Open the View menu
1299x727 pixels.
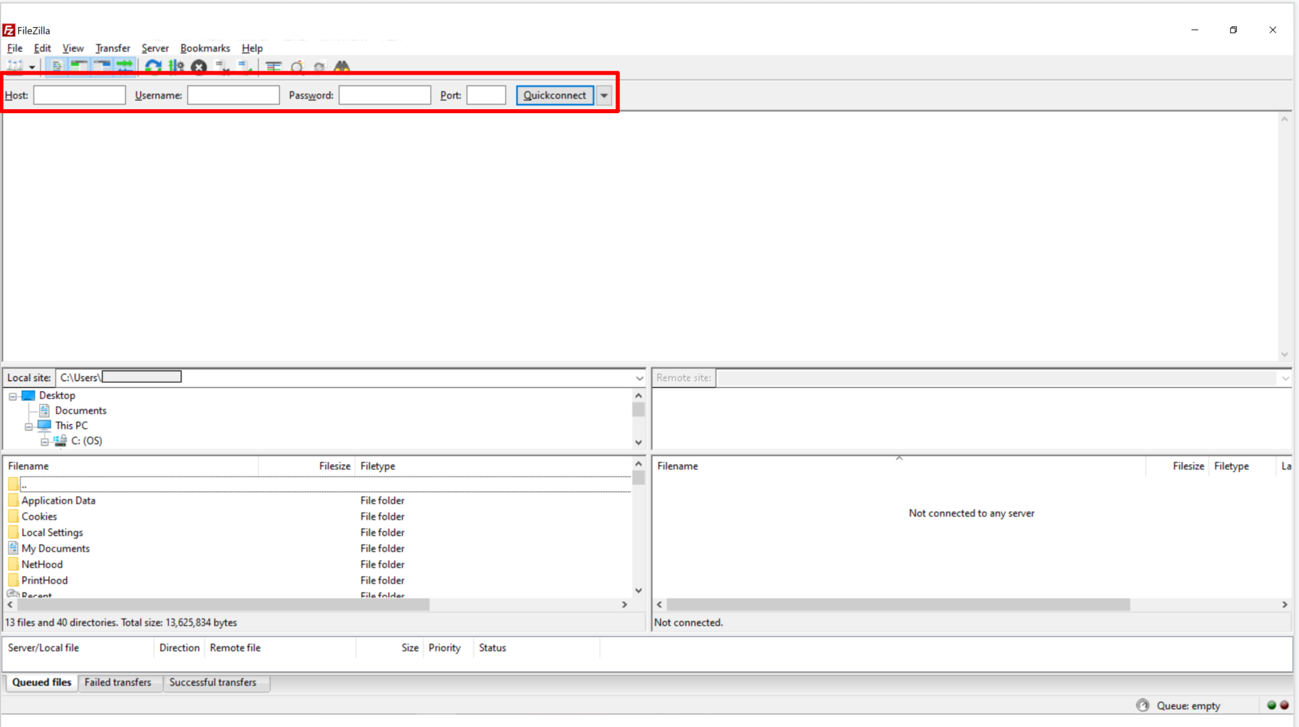[73, 48]
